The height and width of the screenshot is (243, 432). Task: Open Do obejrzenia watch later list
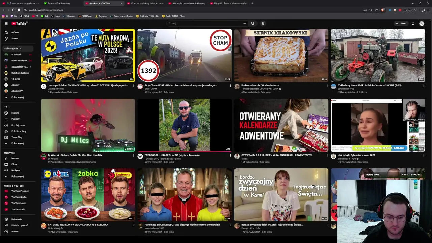click(18, 125)
